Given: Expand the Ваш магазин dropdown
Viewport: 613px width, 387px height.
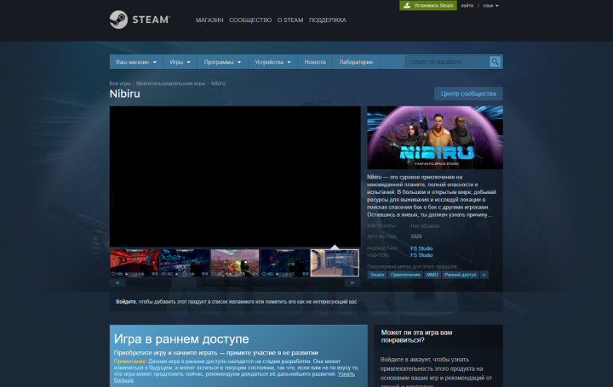Looking at the screenshot, I should point(136,62).
